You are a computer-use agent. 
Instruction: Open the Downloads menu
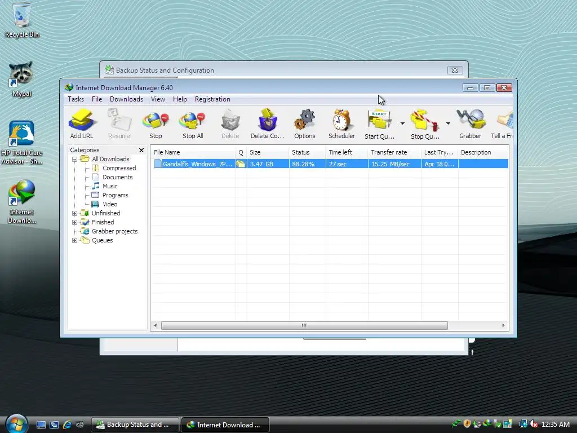(126, 99)
